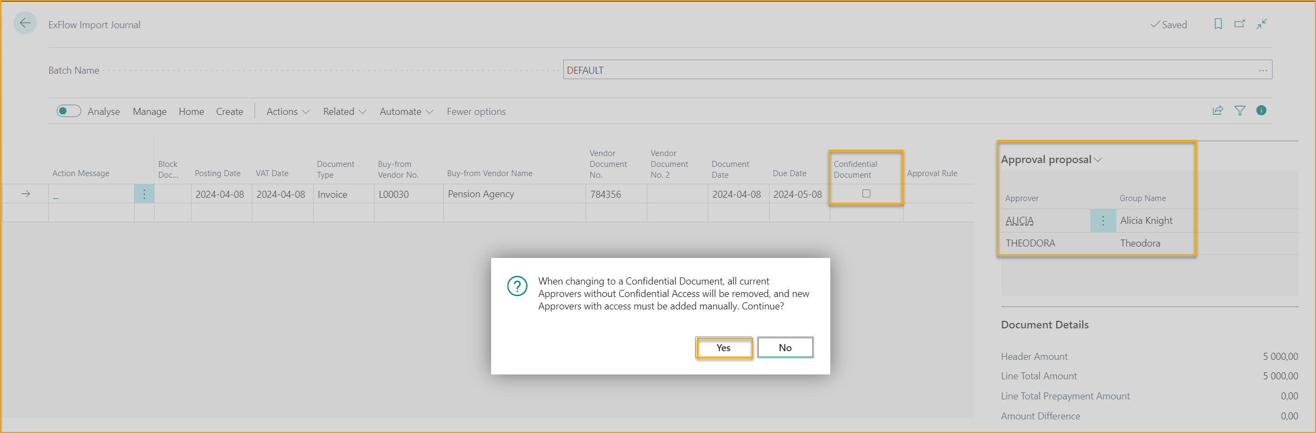
Task: Open page in new window icon
Action: pos(1239,24)
